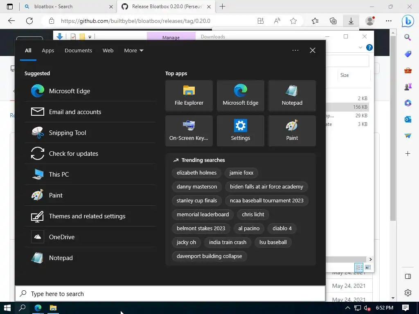Add a site with sidebar plus icon
The image size is (419, 314).
(x=408, y=154)
